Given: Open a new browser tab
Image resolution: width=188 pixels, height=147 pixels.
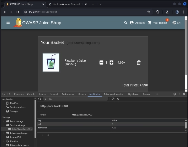Looking at the screenshot, I should [x=93, y=4].
